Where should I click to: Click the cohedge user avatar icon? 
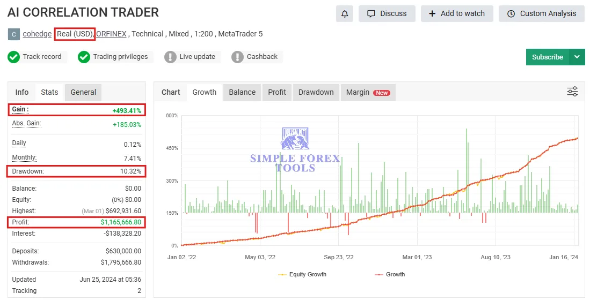[x=13, y=34]
